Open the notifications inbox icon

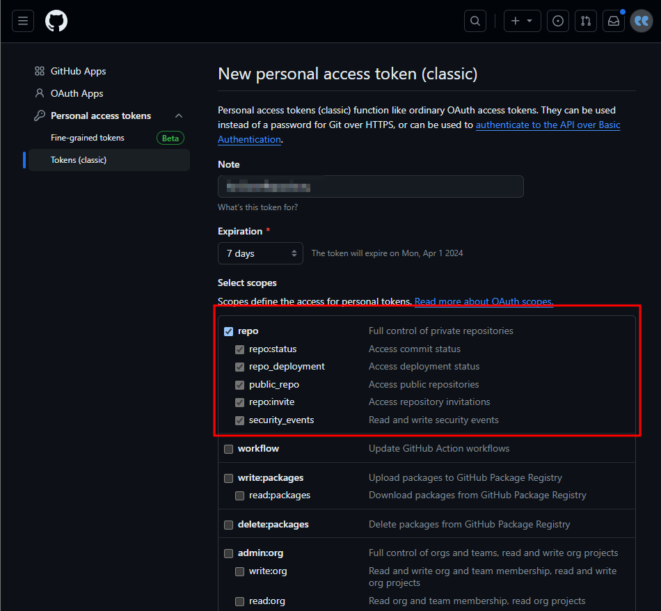[614, 21]
